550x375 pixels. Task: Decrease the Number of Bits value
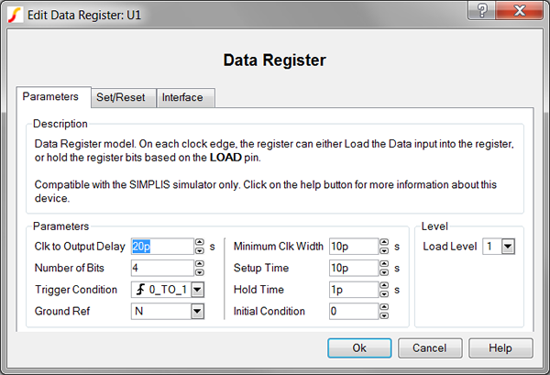(x=199, y=271)
